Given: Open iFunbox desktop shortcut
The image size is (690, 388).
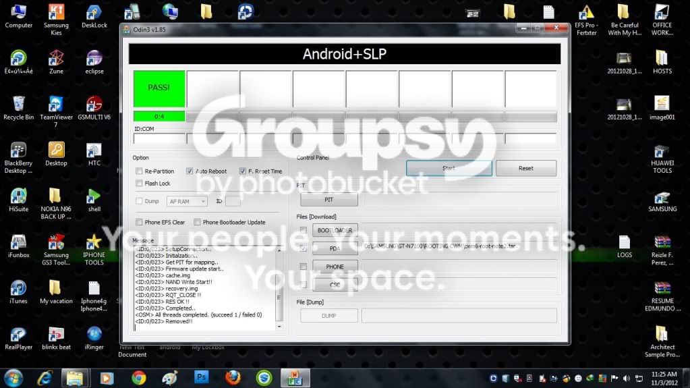Looking at the screenshot, I should click(18, 246).
